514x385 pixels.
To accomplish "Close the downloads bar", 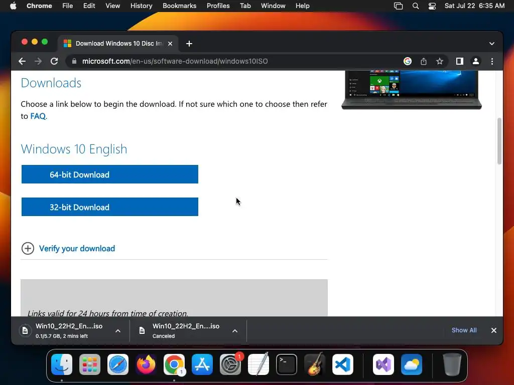I will coord(494,330).
